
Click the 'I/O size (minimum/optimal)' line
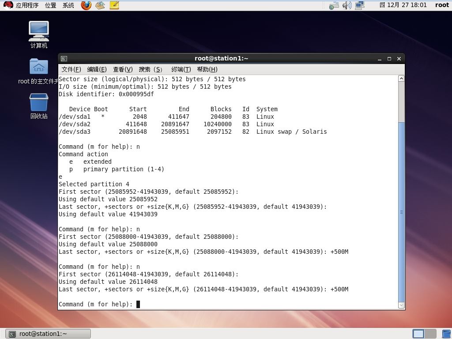(145, 87)
